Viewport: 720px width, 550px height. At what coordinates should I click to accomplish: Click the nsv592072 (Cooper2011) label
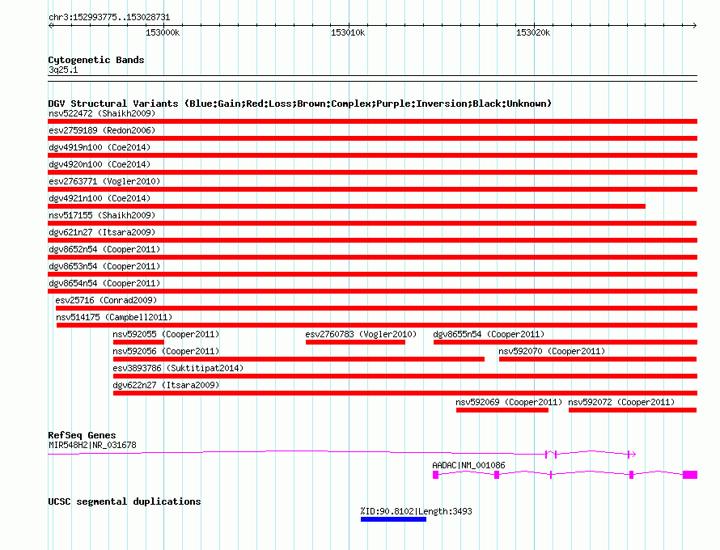(x=621, y=402)
